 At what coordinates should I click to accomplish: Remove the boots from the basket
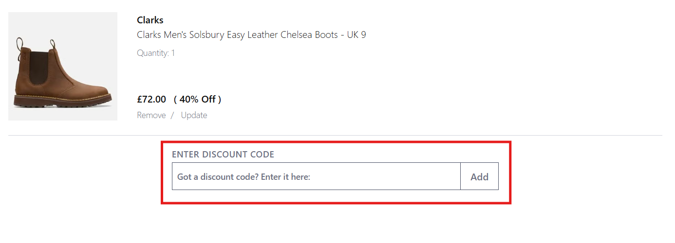[151, 115]
